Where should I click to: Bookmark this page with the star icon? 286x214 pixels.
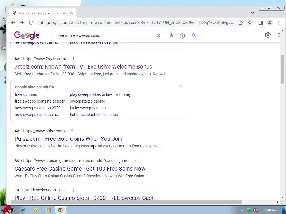click(x=250, y=23)
